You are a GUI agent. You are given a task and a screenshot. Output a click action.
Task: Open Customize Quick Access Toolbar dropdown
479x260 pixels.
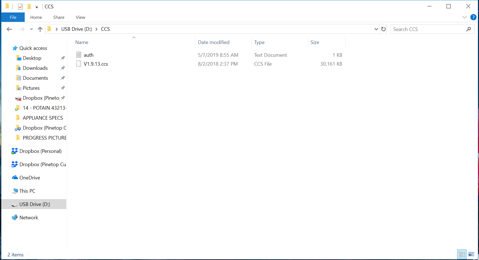[x=37, y=7]
